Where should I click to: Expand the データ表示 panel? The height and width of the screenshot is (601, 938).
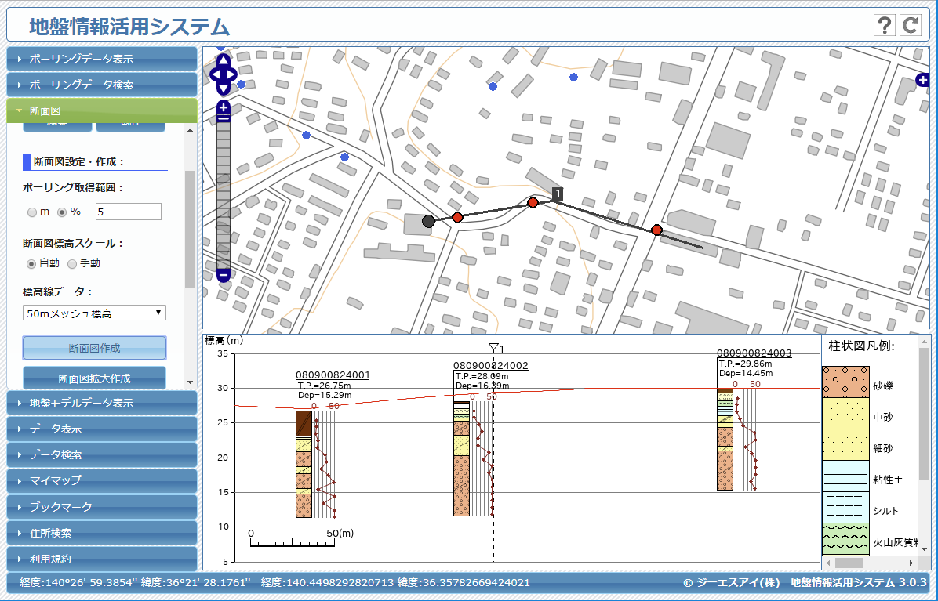102,429
